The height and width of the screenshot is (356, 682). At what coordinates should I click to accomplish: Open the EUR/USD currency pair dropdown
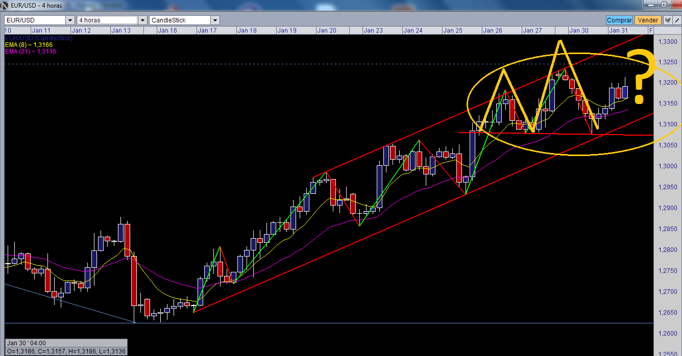point(70,20)
